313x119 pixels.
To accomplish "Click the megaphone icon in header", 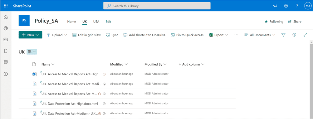I will 275,6.
